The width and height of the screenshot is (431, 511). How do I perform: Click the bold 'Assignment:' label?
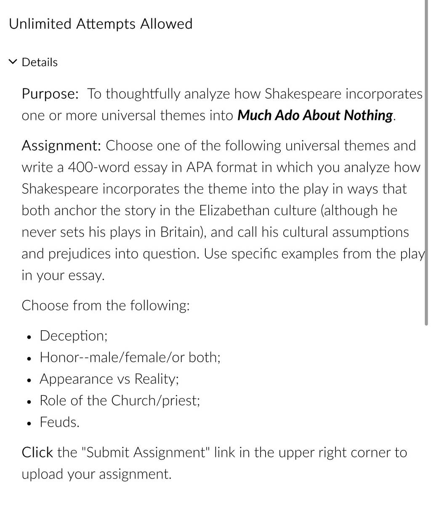click(x=61, y=146)
